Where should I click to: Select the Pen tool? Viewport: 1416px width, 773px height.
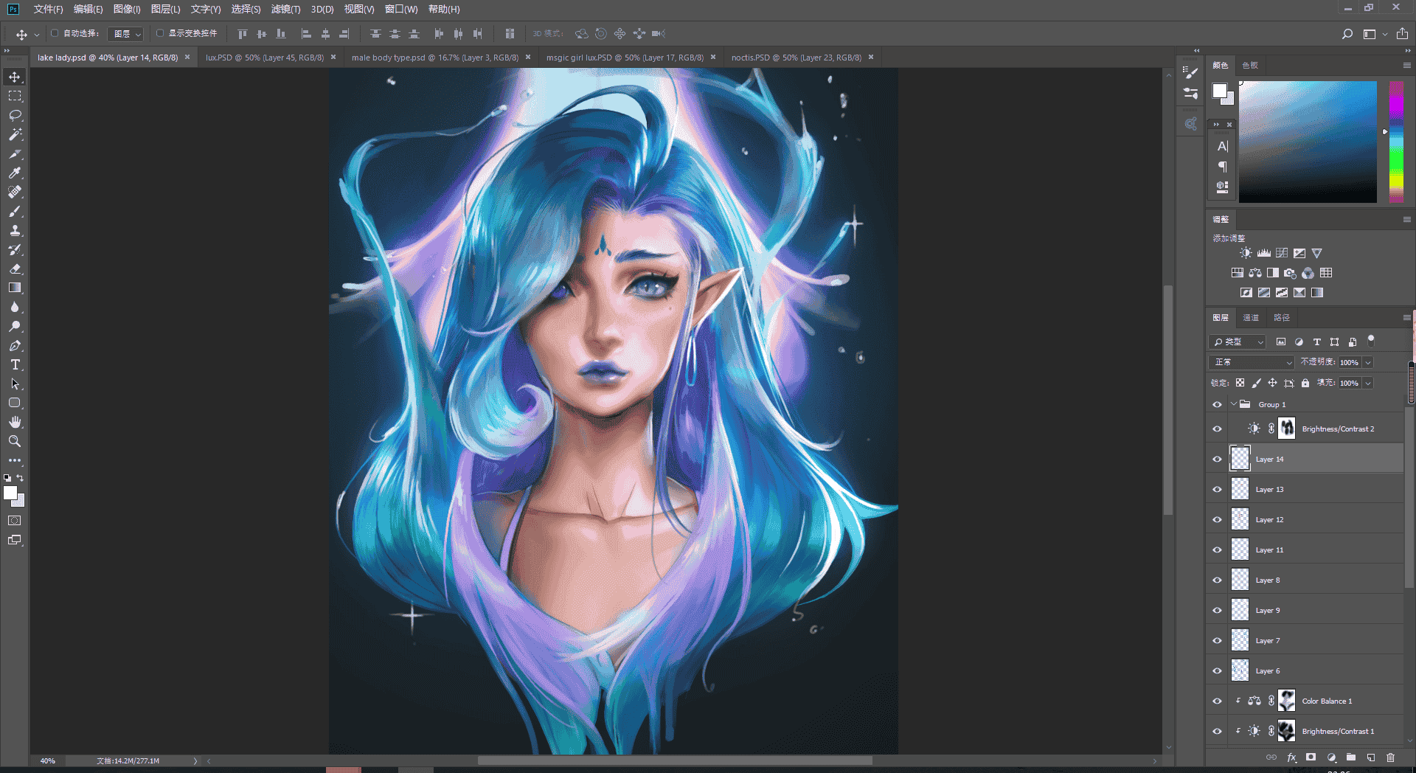point(15,345)
